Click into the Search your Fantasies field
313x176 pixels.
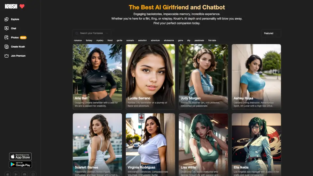click(92, 33)
